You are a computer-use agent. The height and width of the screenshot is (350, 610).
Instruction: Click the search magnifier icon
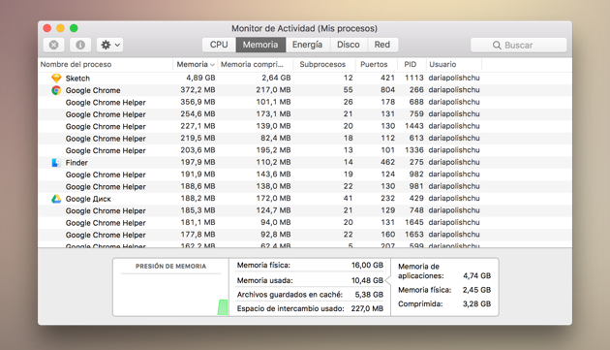[x=497, y=46]
